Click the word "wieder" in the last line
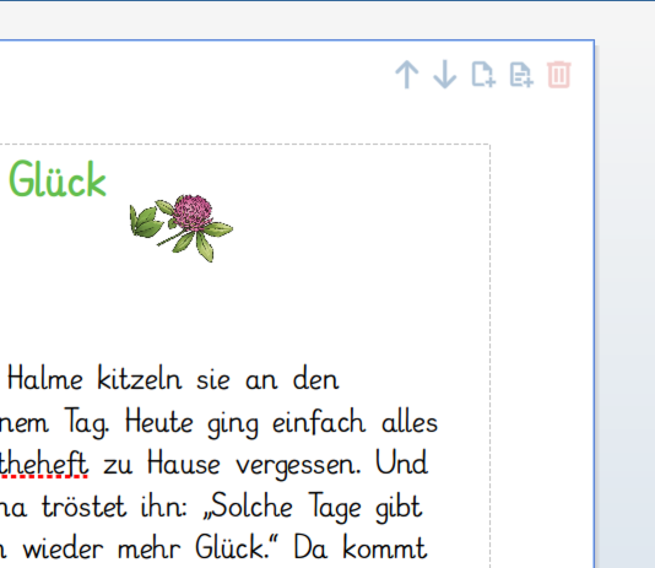The height and width of the screenshot is (568, 655). pos(63,549)
